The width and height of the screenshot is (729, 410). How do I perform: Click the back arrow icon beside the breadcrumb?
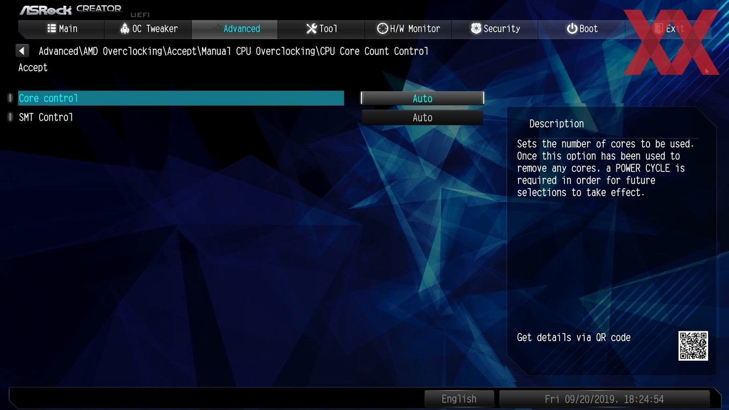coord(22,51)
